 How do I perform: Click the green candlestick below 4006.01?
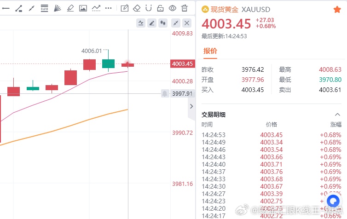click(x=108, y=63)
